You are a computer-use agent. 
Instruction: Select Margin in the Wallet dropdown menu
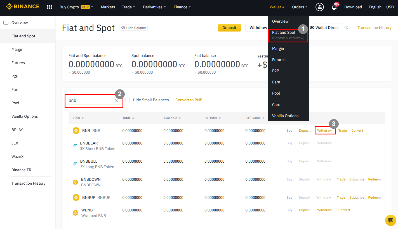pyautogui.click(x=278, y=49)
